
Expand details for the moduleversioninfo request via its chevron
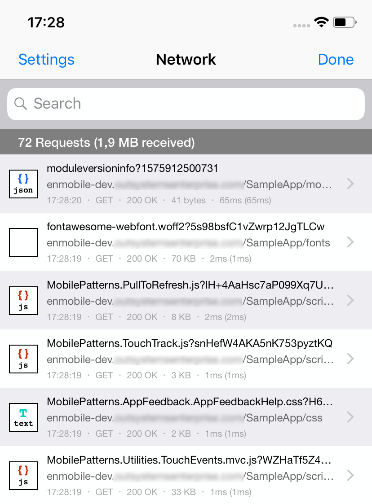(x=350, y=184)
